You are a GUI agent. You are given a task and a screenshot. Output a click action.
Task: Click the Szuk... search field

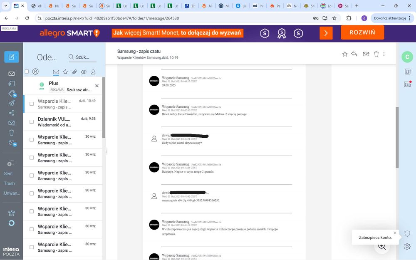82,57
